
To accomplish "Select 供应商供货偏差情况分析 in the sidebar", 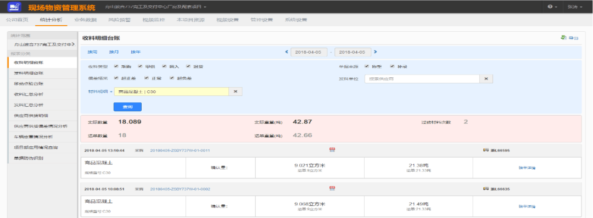I will click(x=42, y=126).
